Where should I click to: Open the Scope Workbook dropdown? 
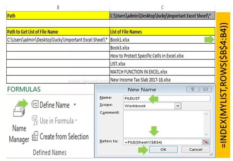tap(178, 106)
